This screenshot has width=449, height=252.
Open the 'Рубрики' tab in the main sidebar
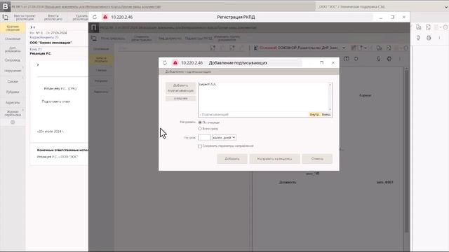(x=13, y=92)
